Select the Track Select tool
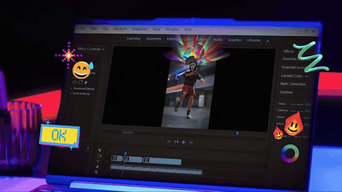342x192 pixels. 99,156
